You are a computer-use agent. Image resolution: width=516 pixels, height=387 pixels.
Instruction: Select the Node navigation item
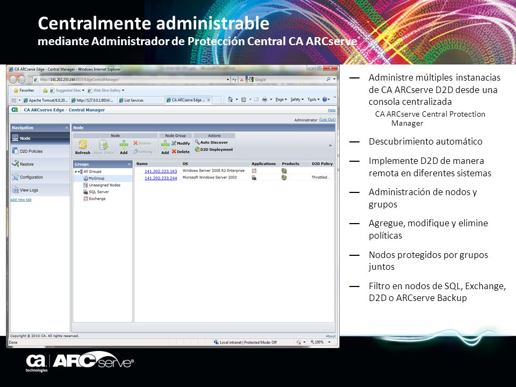[x=40, y=138]
